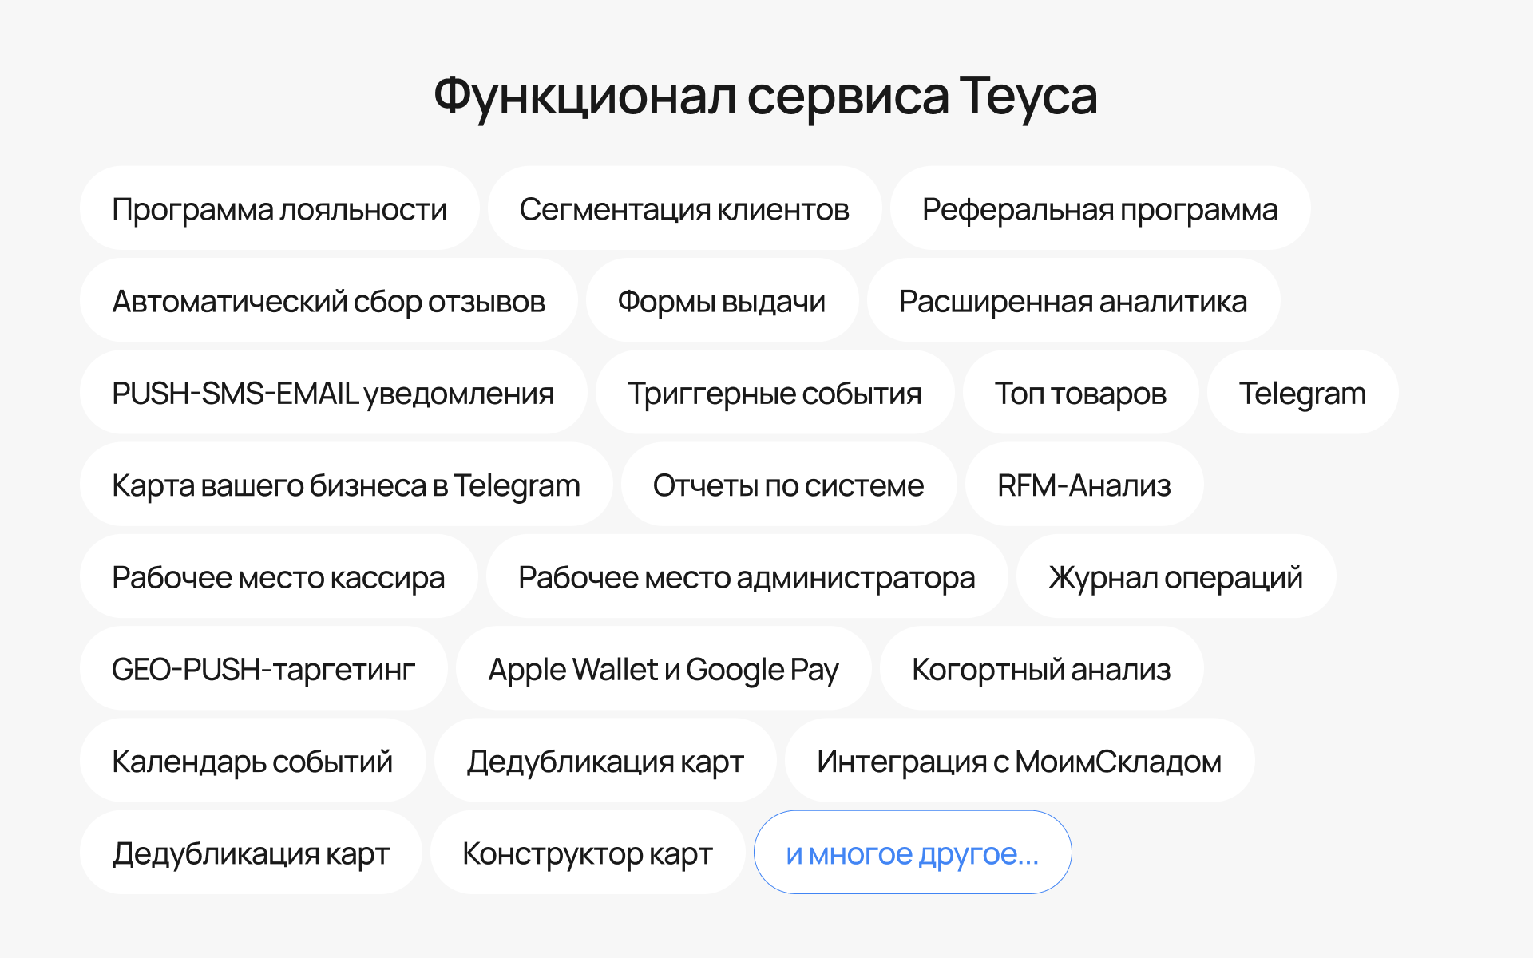Choose «Автоматический сбор отзывов» tag
The image size is (1533, 958).
[x=329, y=300]
